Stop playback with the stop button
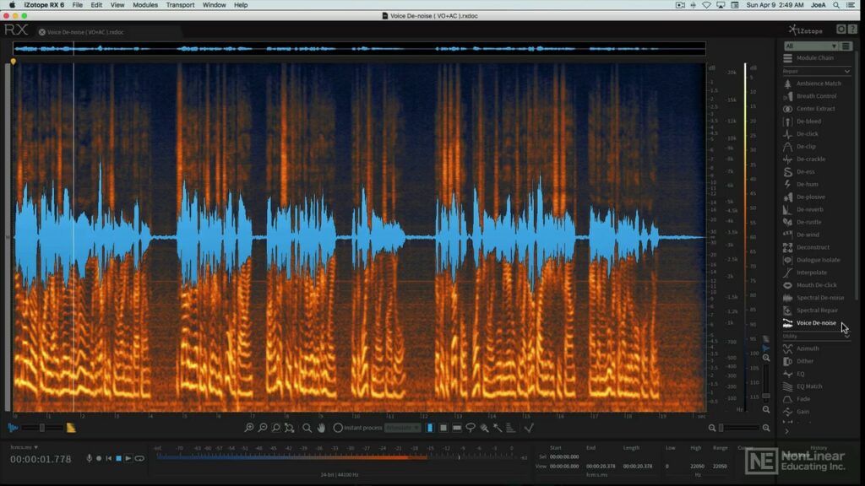Screen dimensions: 865x486 coord(118,458)
